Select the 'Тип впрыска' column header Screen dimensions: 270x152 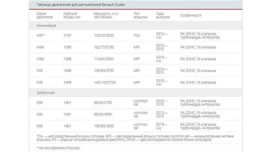[x=141, y=15]
